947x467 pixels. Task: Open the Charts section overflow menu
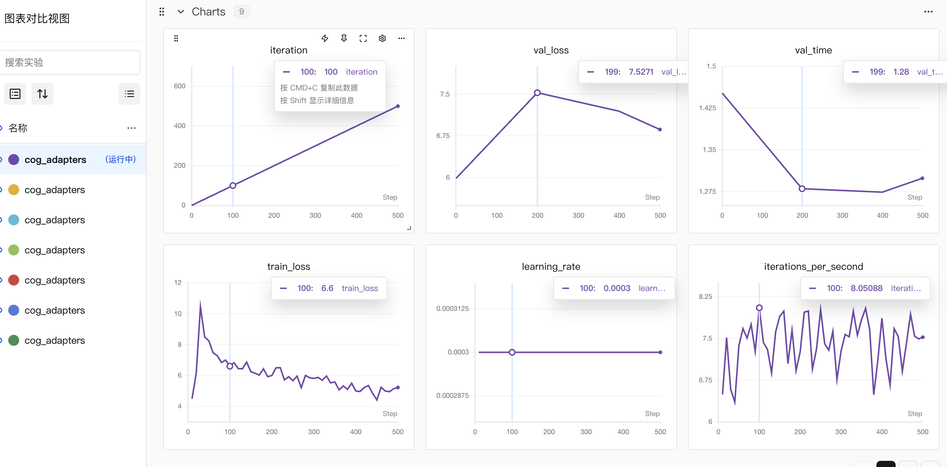[x=928, y=12]
